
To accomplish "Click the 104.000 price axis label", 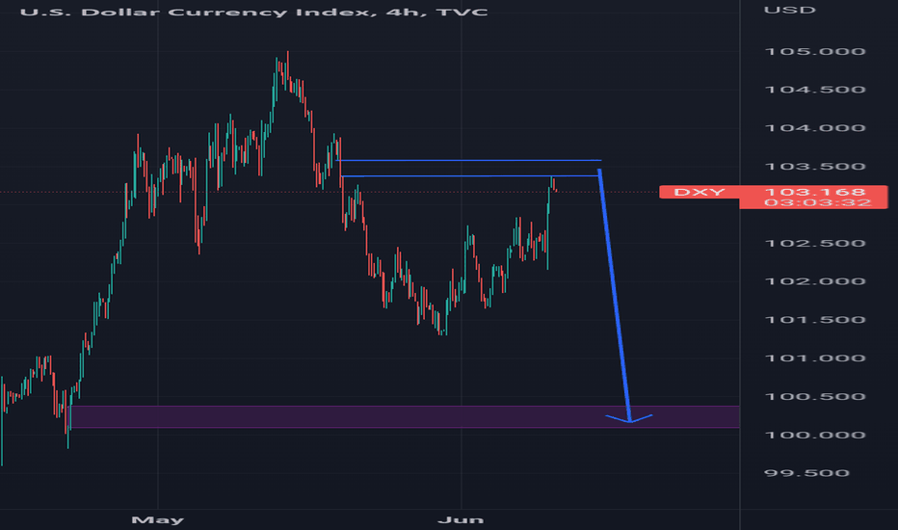I will pos(814,128).
